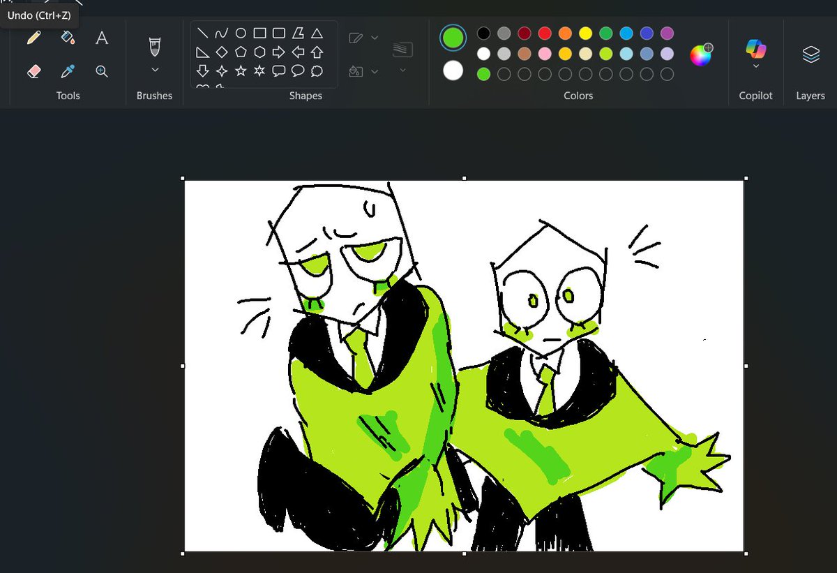Pick the black palette color

[x=483, y=33]
